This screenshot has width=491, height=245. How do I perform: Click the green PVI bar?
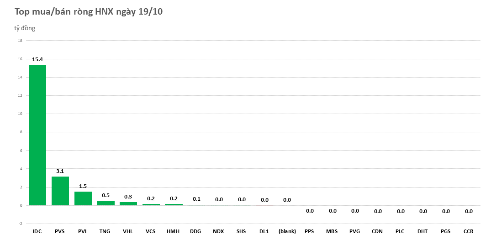83,198
